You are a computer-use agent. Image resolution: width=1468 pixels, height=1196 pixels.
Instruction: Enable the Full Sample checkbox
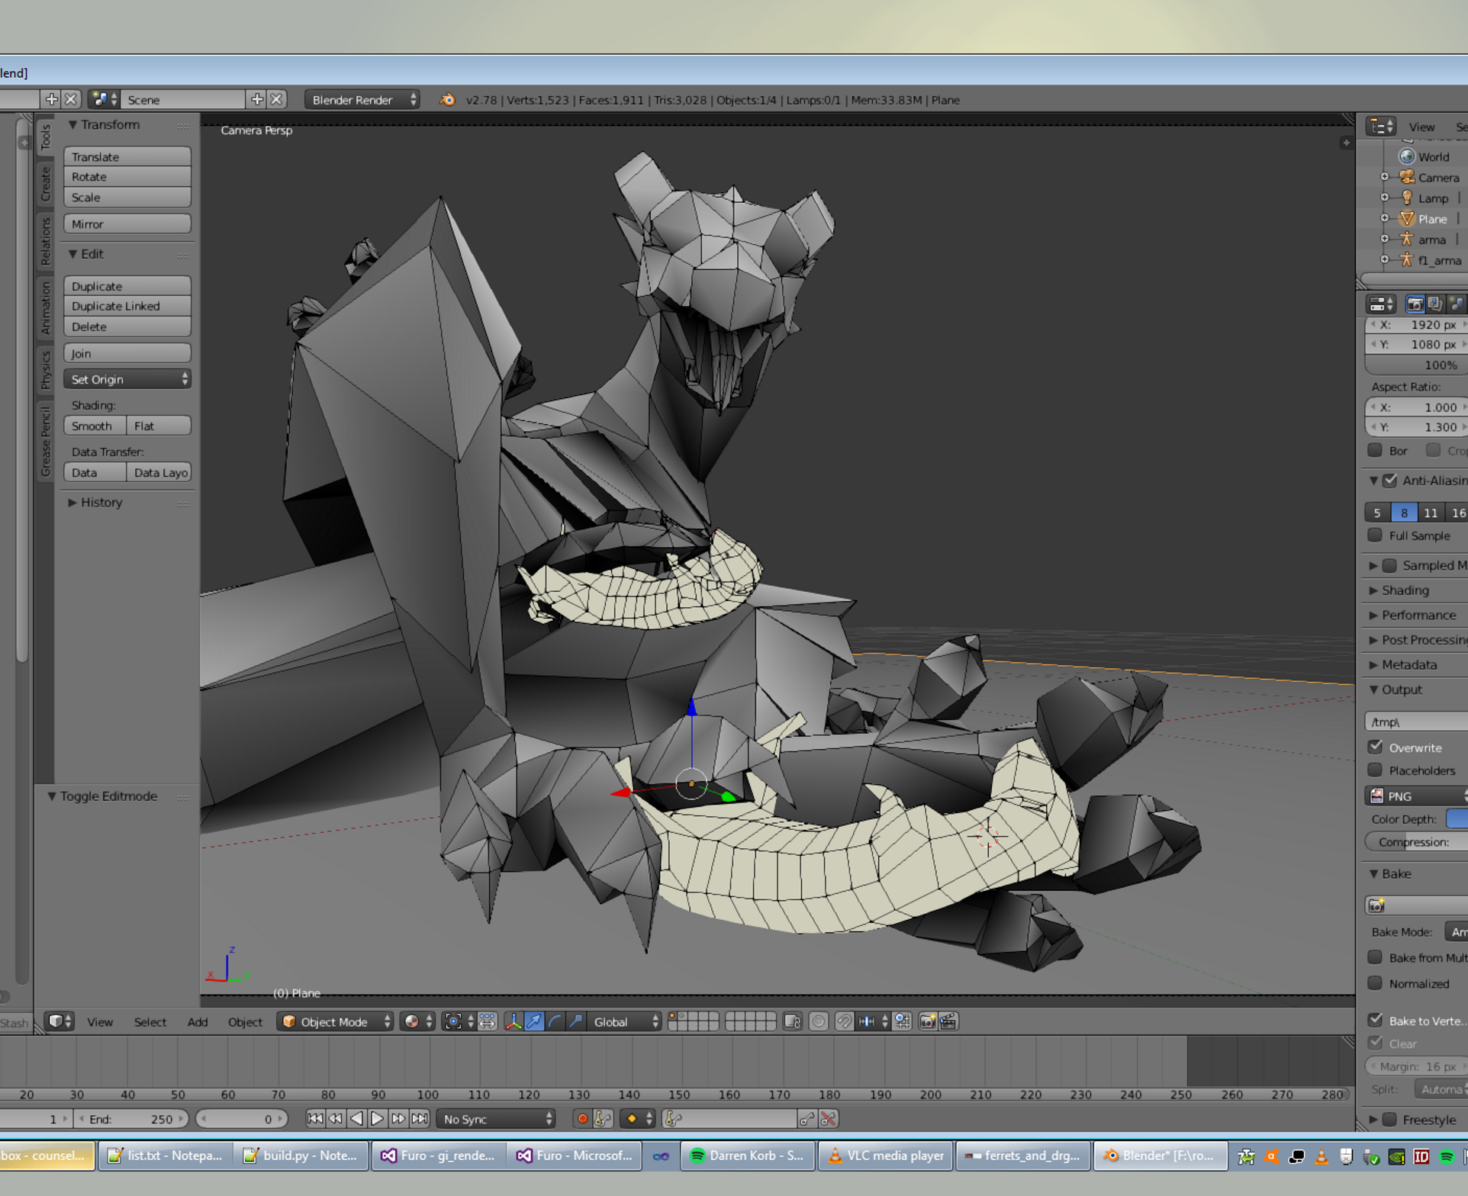1375,535
